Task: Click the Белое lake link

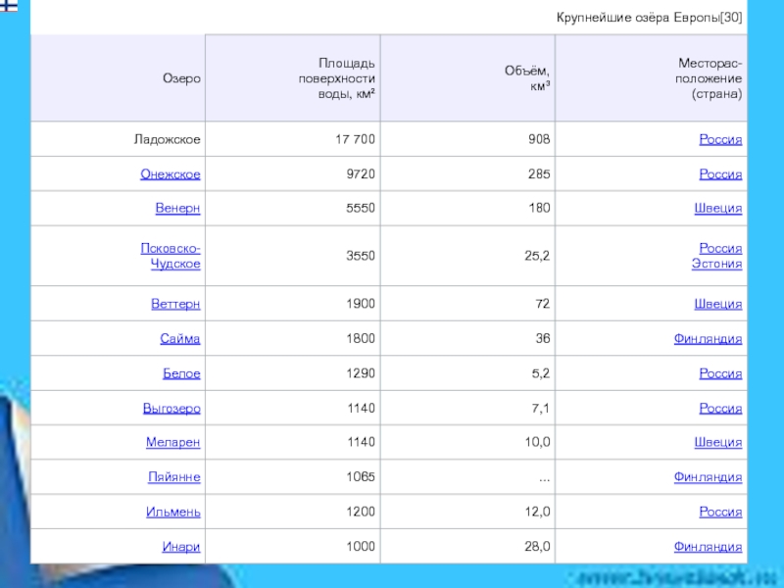Action: click(181, 373)
